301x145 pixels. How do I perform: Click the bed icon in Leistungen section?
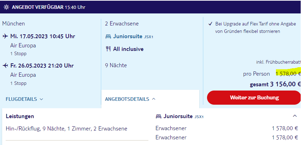pyautogui.click(x=158, y=116)
